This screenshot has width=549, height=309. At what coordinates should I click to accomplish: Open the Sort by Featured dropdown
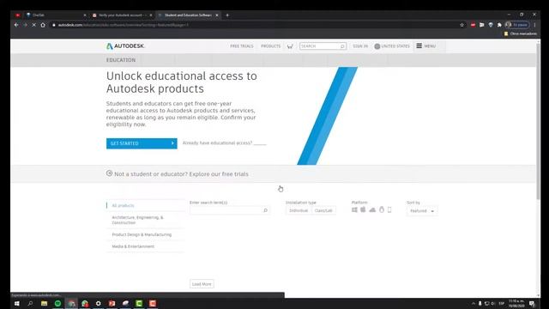[x=422, y=211]
